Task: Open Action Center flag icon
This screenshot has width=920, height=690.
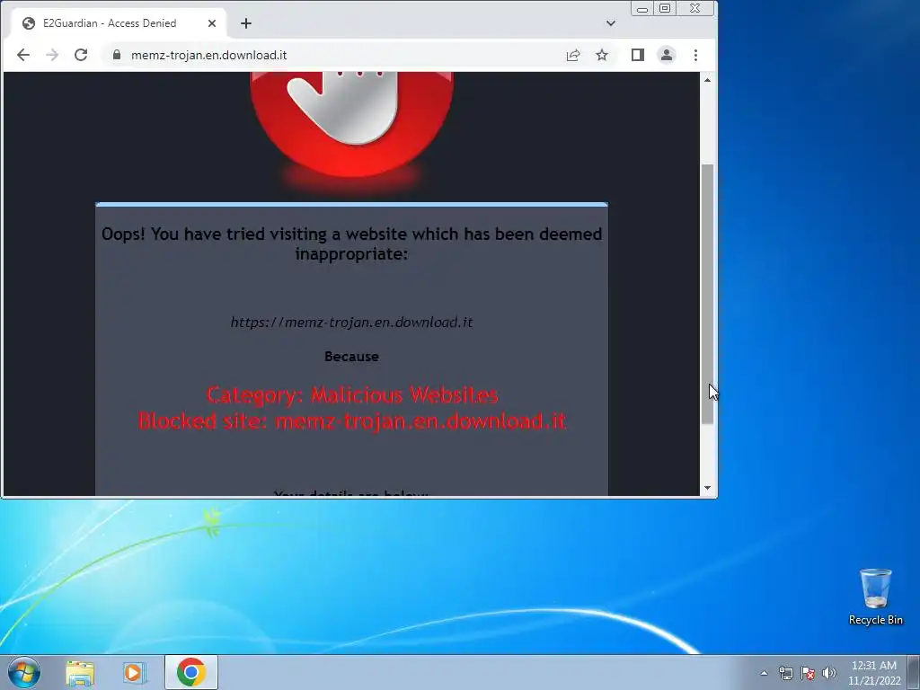Action: [x=808, y=673]
